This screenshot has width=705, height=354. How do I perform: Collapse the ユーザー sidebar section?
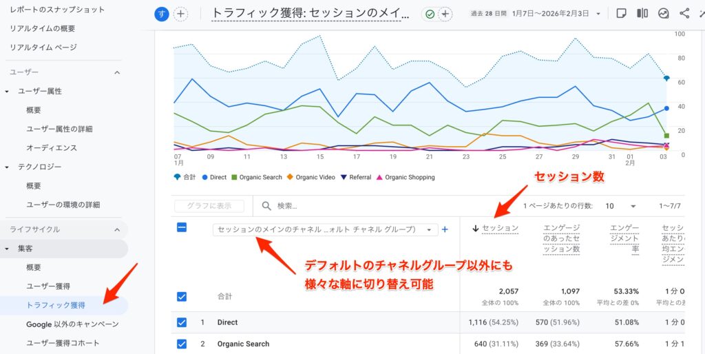click(x=116, y=72)
